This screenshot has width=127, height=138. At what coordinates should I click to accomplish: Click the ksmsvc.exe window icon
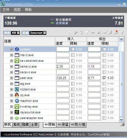(17, 66)
